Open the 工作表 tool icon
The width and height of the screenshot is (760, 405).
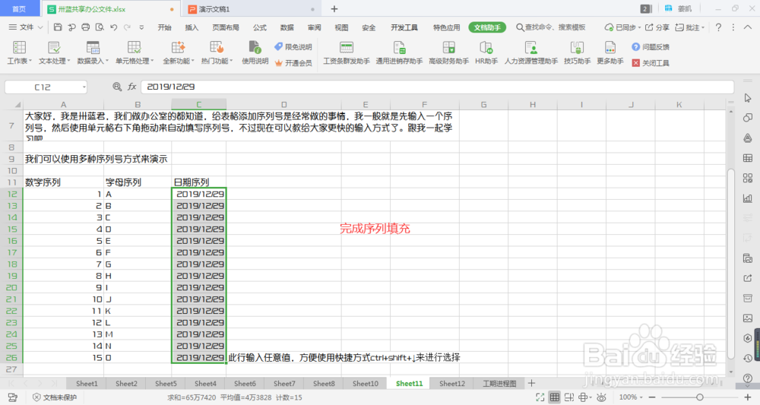click(x=20, y=52)
